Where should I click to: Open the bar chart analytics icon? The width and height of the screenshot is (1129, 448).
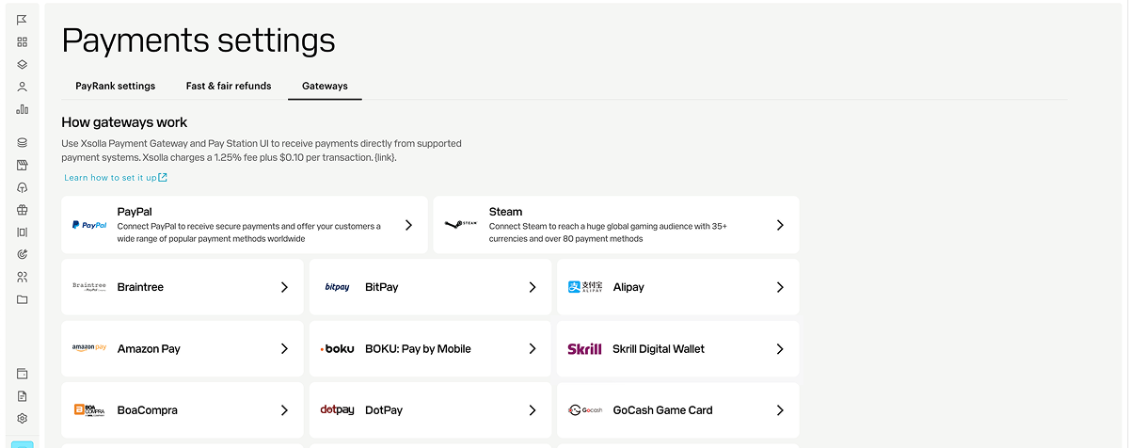pyautogui.click(x=23, y=109)
